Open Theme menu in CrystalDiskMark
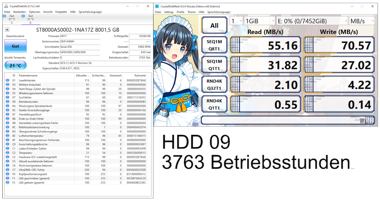The height and width of the screenshot is (201, 380). click(192, 12)
